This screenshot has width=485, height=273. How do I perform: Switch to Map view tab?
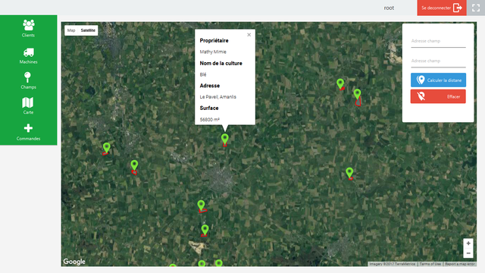[x=71, y=30]
